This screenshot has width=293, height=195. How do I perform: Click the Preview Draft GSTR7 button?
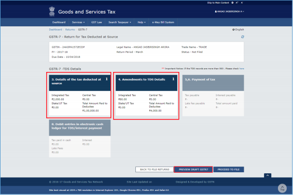coord(193,170)
